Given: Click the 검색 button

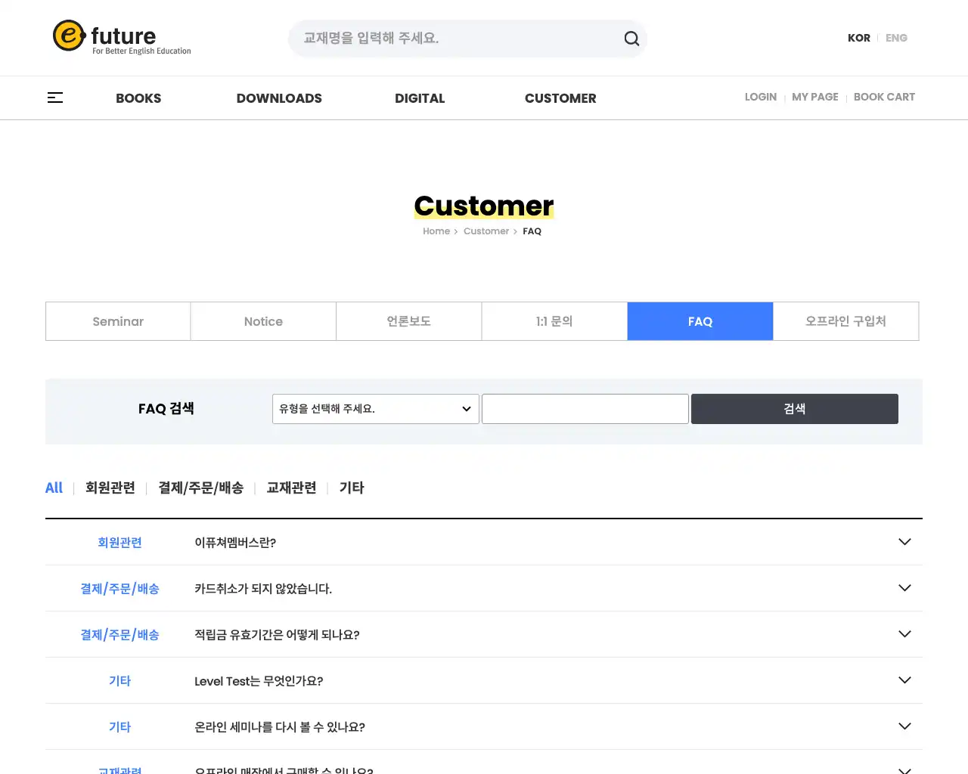Looking at the screenshot, I should [x=795, y=409].
